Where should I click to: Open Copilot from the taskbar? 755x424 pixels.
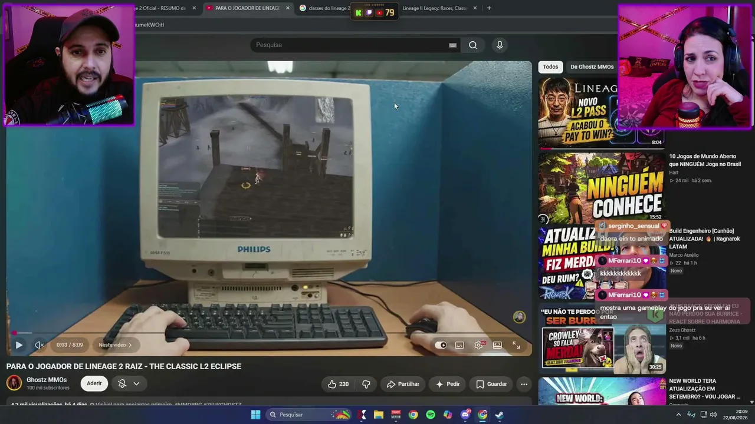pos(448,415)
